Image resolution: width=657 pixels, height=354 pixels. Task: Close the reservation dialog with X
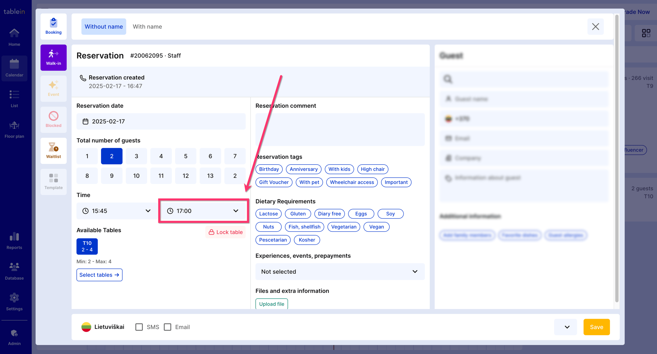[595, 26]
